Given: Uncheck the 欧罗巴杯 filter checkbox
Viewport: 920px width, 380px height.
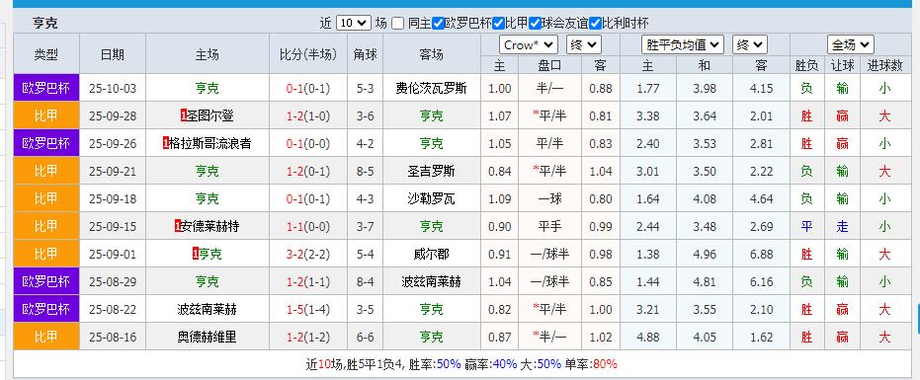Looking at the screenshot, I should click(438, 24).
